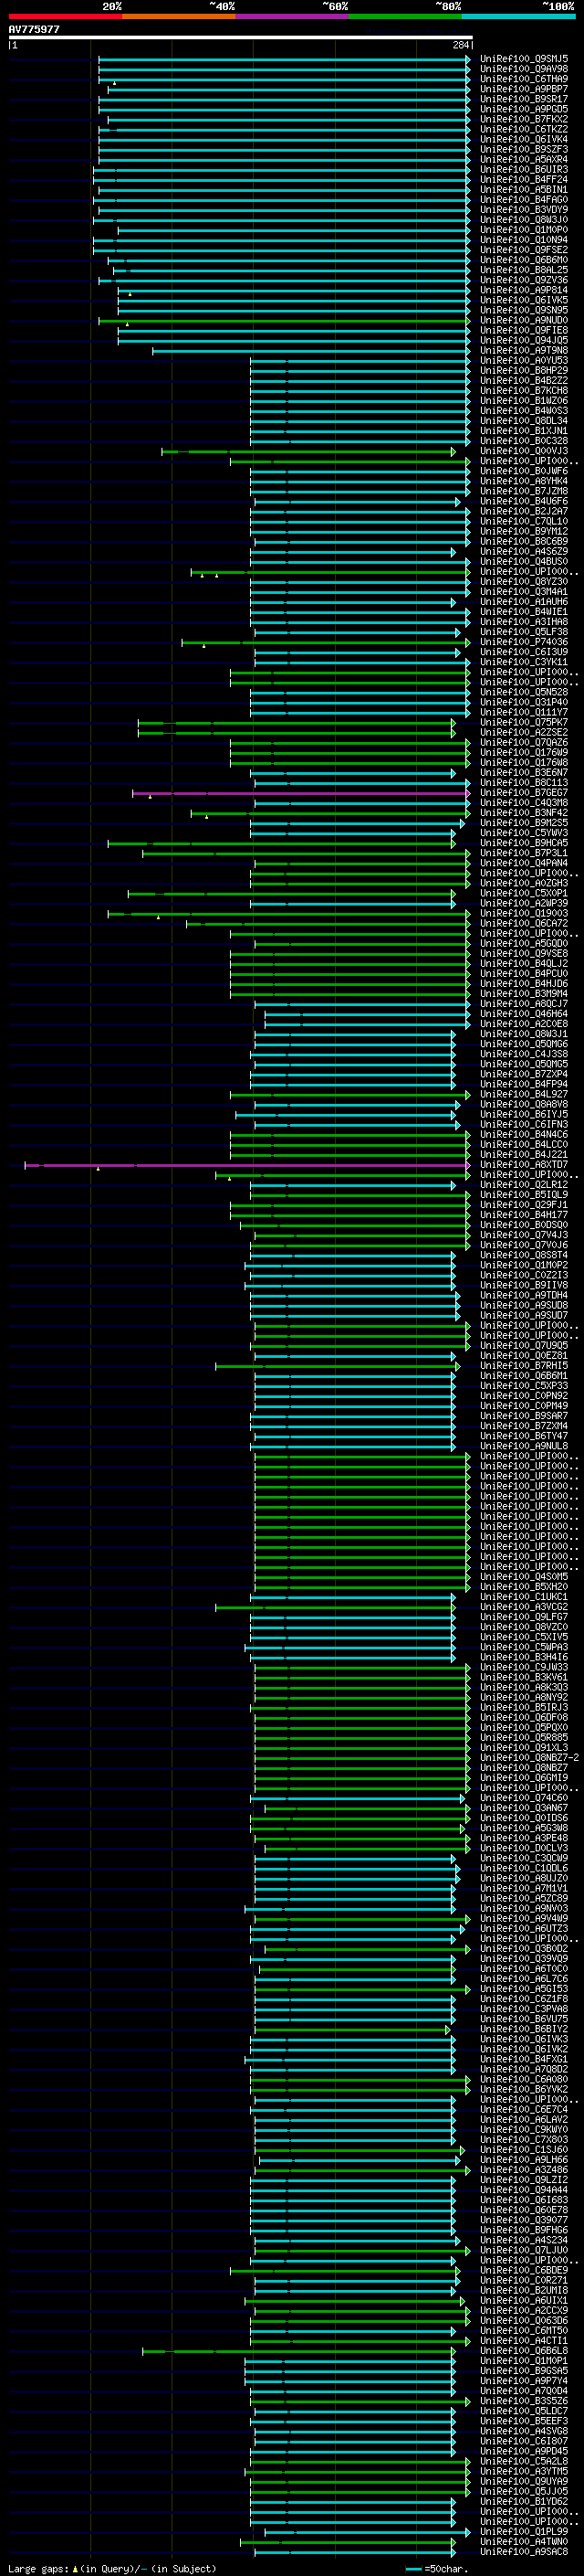Select the UniRef100_Q4PAN4 label
The height and width of the screenshot is (2576, 584).
[524, 863]
